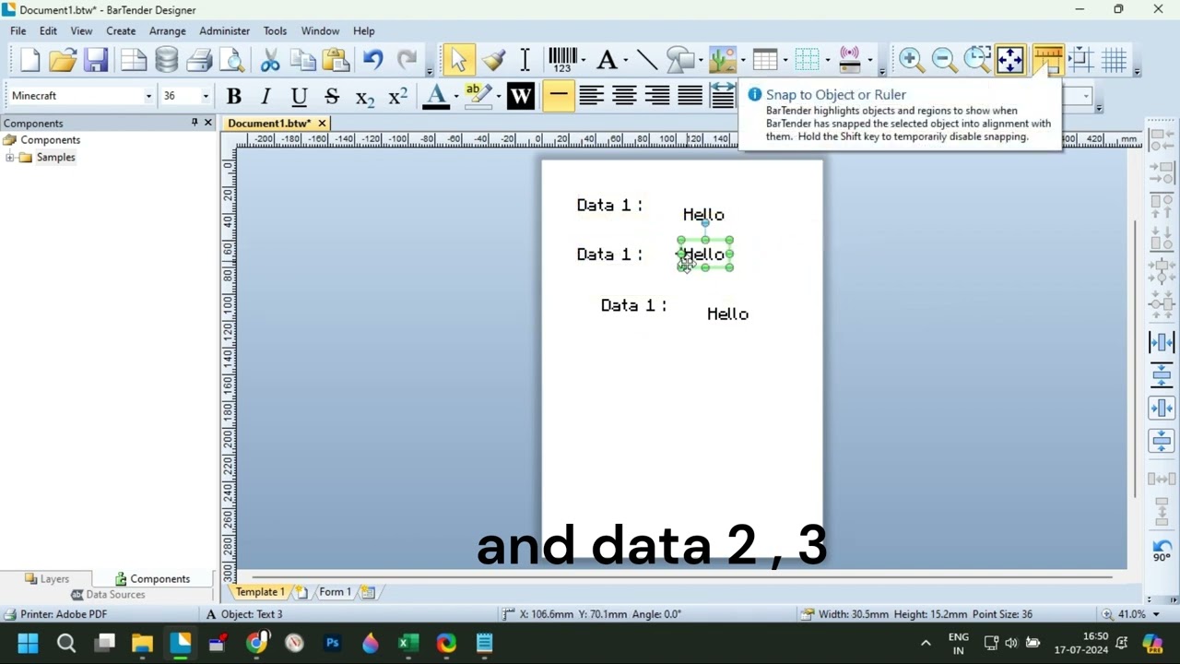Image resolution: width=1180 pixels, height=664 pixels.
Task: Open the Arrange menu
Action: [x=168, y=30]
